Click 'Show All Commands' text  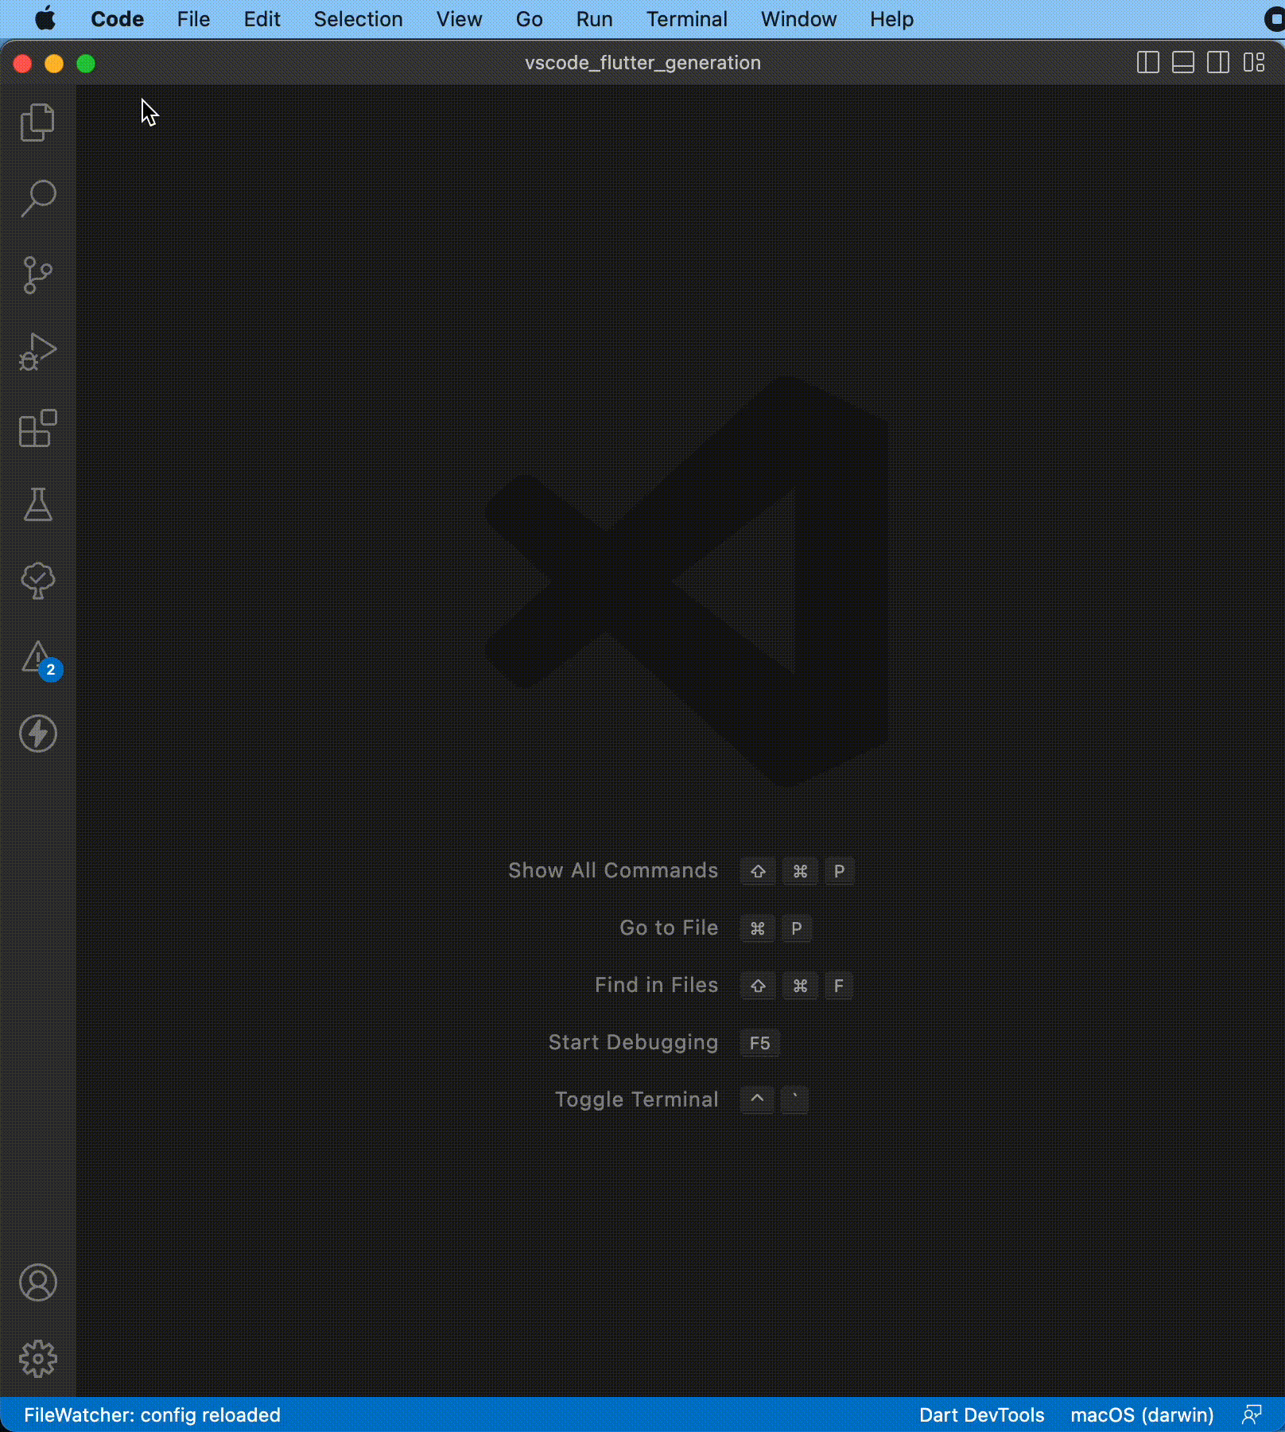point(613,870)
